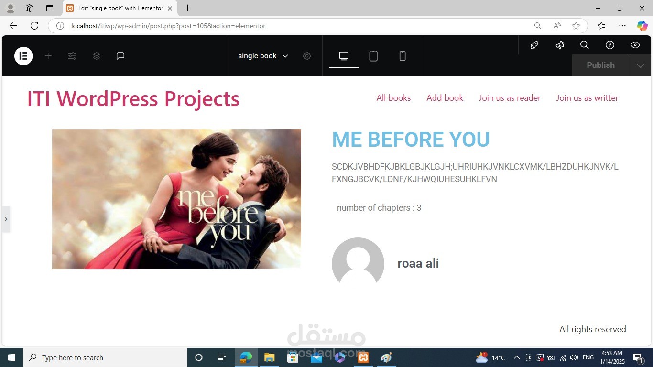Expand the collapsed side panel arrow

[x=6, y=219]
